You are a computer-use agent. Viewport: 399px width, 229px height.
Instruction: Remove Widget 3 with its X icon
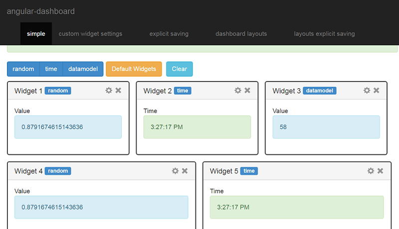377,90
